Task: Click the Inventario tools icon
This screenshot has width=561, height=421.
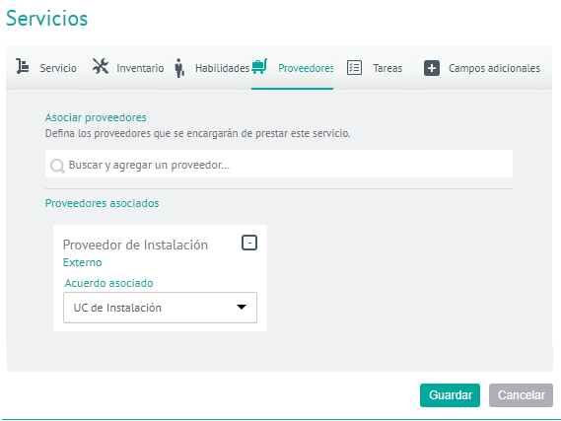Action: tap(101, 66)
